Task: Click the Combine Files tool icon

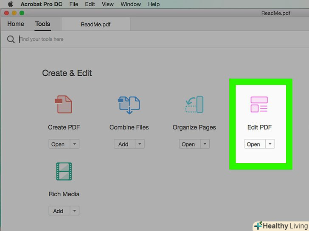Action: (x=129, y=105)
